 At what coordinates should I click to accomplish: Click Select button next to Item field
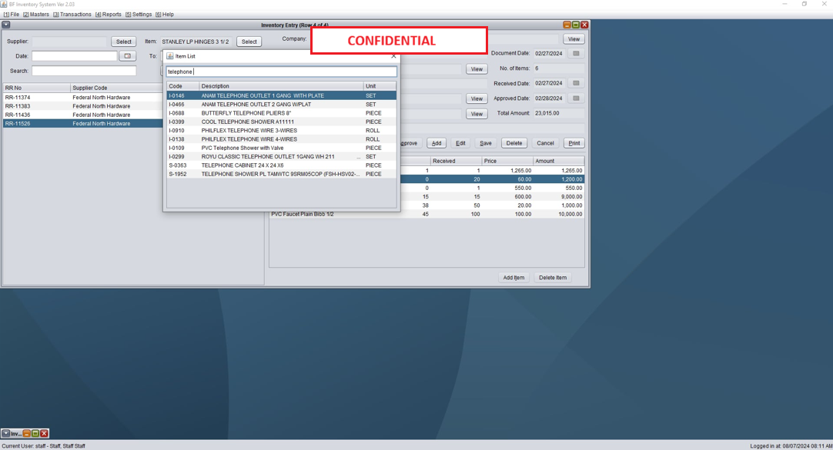[x=249, y=42]
